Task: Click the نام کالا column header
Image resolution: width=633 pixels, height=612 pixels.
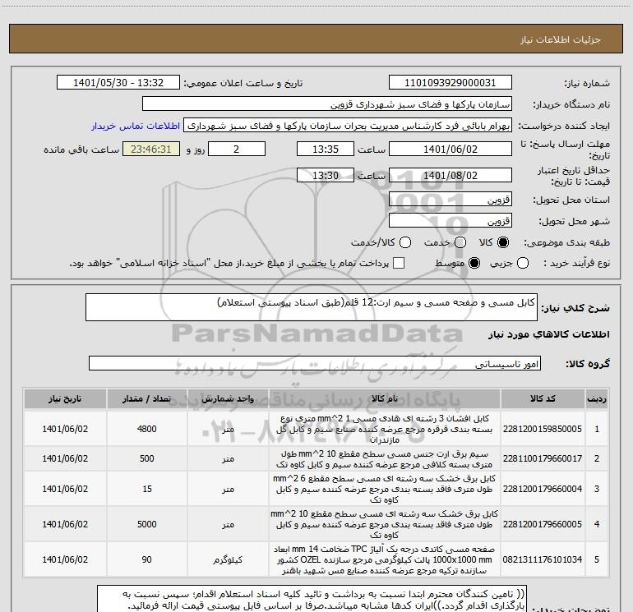Action: [x=385, y=399]
